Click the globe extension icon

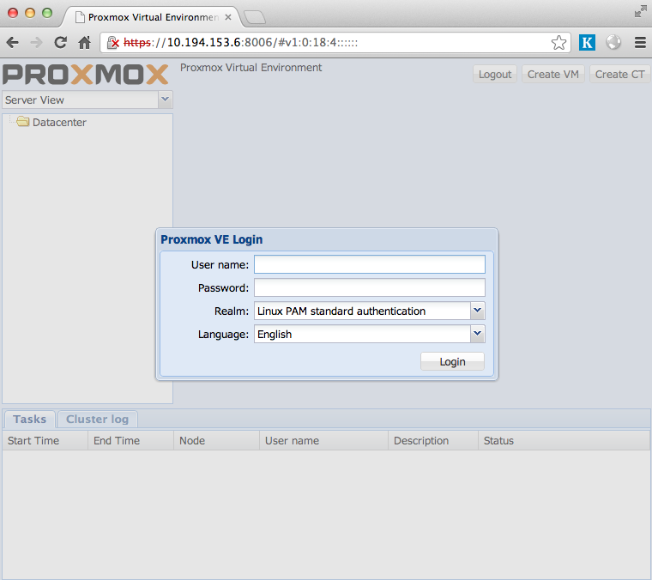(613, 42)
